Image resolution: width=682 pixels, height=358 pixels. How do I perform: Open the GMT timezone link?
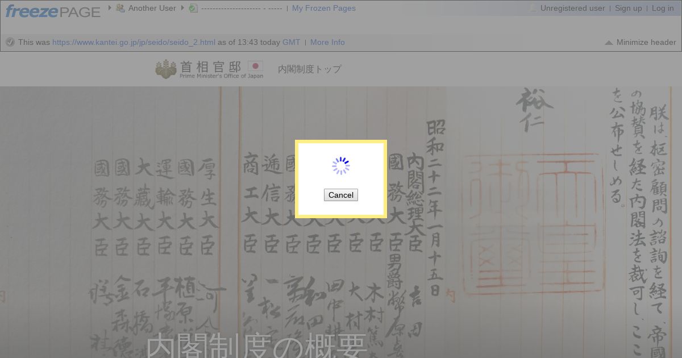click(x=292, y=42)
